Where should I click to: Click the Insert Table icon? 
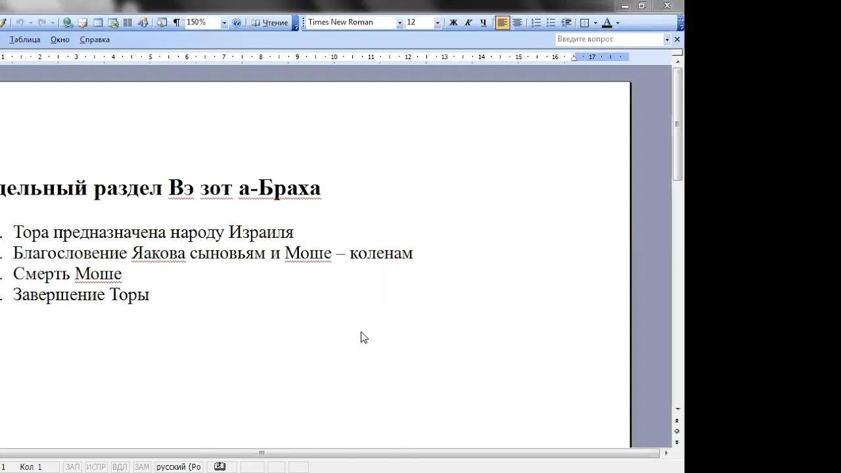point(98,22)
